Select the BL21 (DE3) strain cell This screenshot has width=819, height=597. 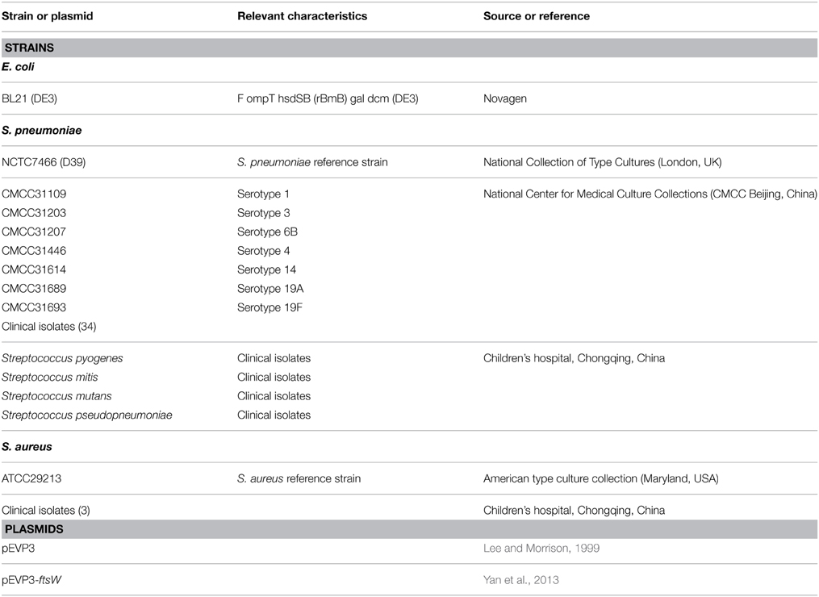tap(29, 98)
